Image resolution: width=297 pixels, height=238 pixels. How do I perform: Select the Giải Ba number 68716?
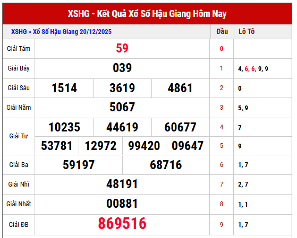click(166, 165)
